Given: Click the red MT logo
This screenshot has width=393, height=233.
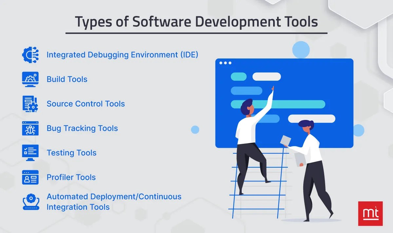Looking at the screenshot, I should (370, 213).
